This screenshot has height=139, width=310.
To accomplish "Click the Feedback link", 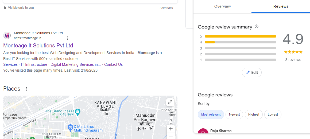I will [166, 8].
